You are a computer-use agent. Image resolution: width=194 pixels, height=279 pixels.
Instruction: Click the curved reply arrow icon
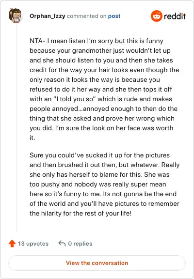click(x=62, y=243)
